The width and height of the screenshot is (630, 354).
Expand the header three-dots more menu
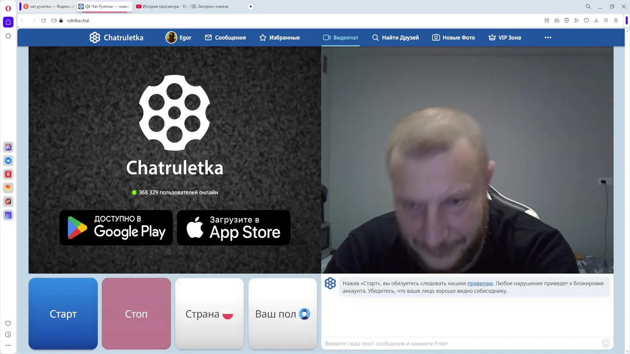click(x=548, y=37)
